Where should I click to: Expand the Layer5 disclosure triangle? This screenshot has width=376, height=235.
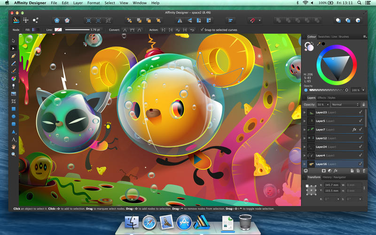coord(305,121)
